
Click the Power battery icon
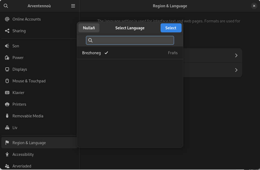coord(7,58)
